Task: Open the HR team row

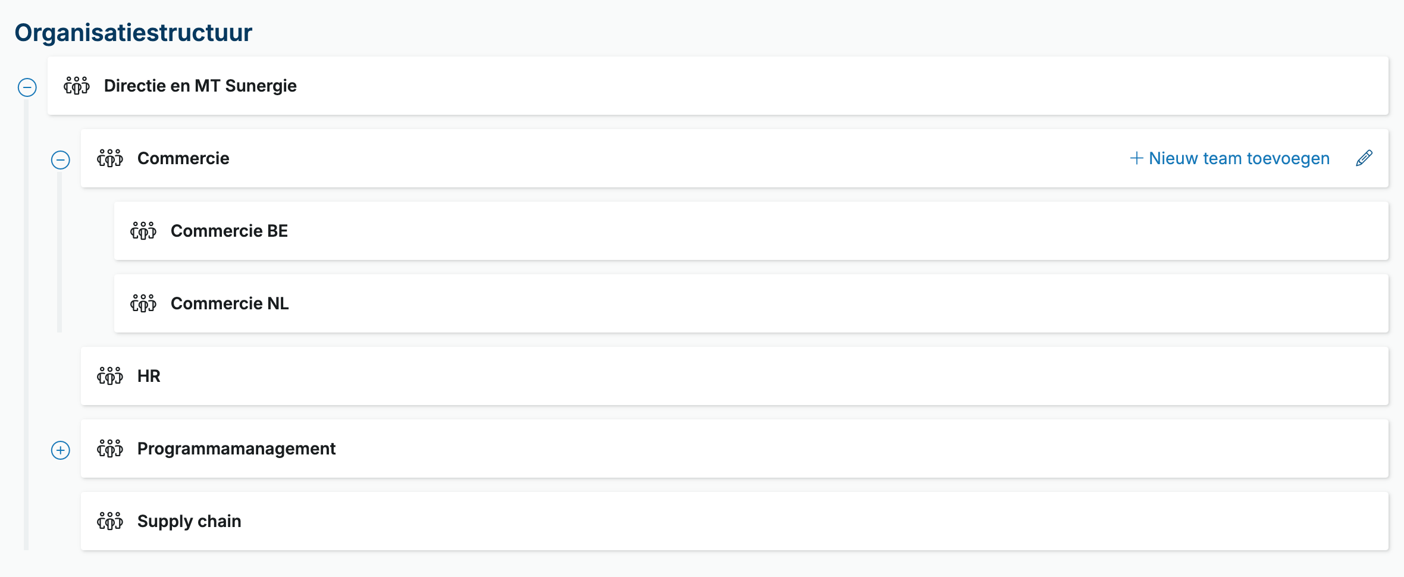Action: 735,376
